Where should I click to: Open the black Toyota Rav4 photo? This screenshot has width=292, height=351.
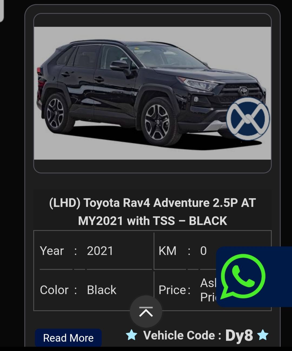(x=152, y=93)
